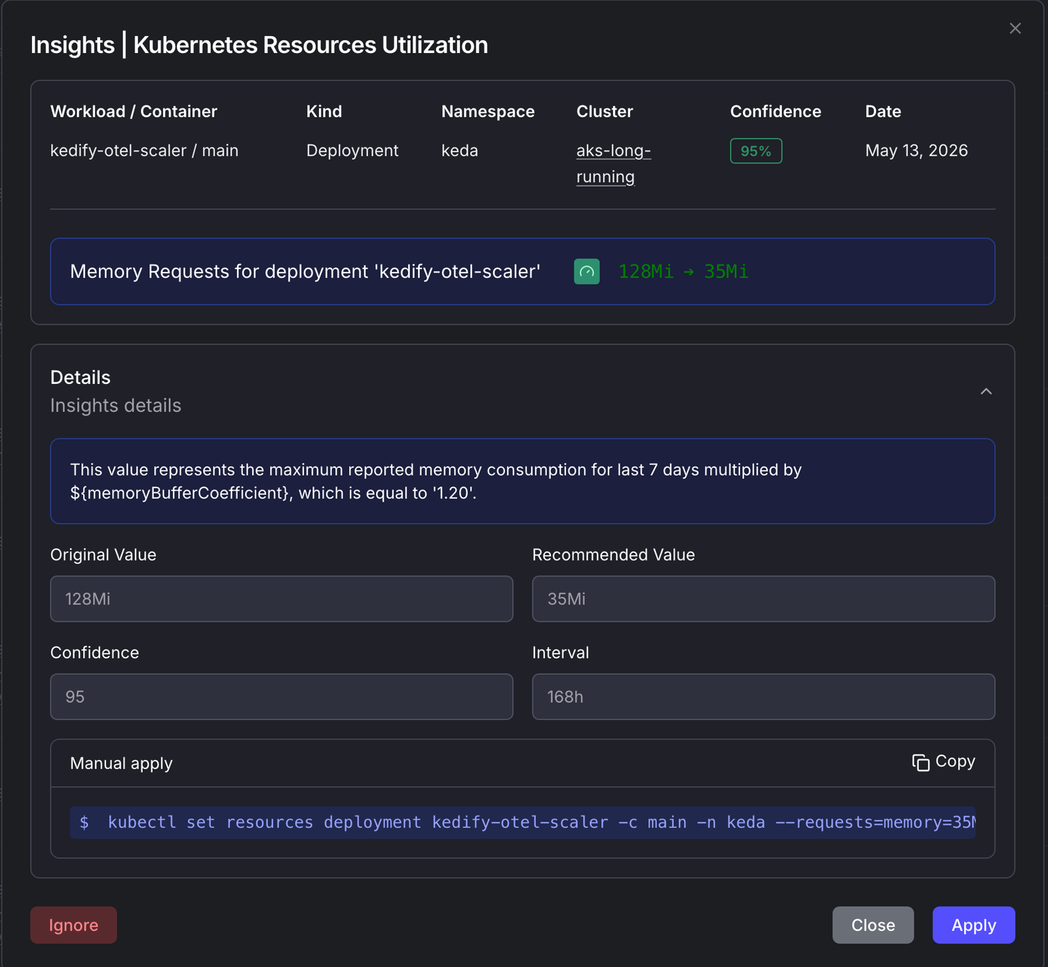Click the '128Mi → 35Mi' change text
Viewport: 1048px width, 967px height.
tap(683, 271)
